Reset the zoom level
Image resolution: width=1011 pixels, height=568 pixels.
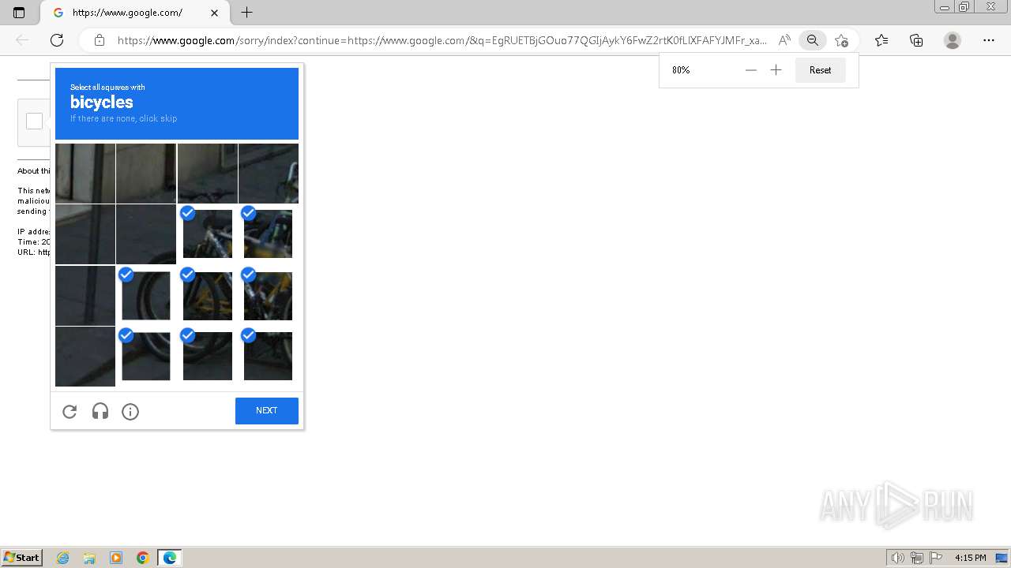(x=820, y=70)
